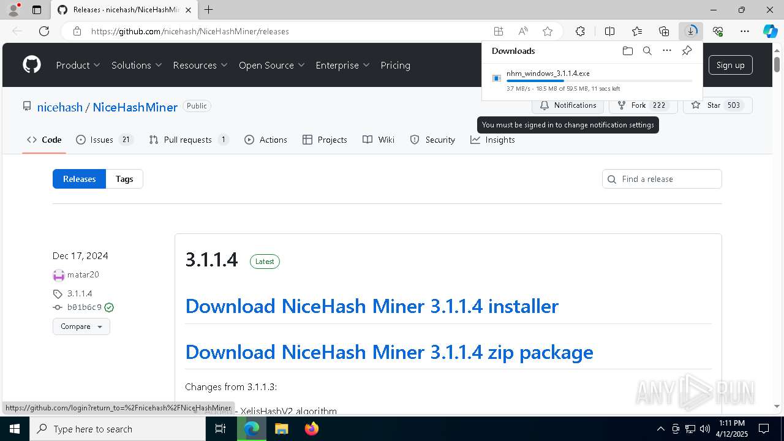Click the Notifications button
The image size is (784, 441).
(568, 105)
